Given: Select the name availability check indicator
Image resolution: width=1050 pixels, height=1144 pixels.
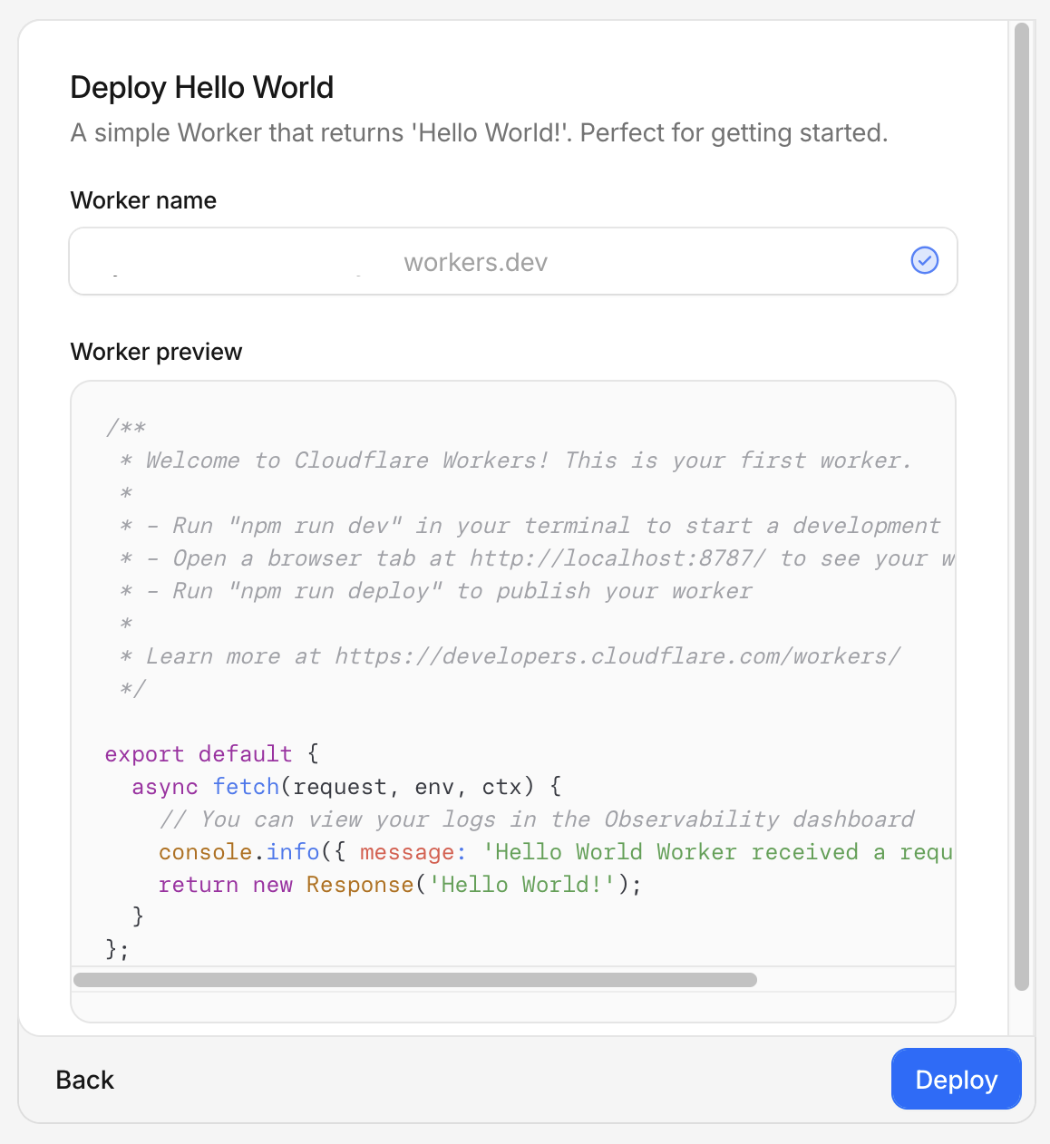Looking at the screenshot, I should (924, 260).
